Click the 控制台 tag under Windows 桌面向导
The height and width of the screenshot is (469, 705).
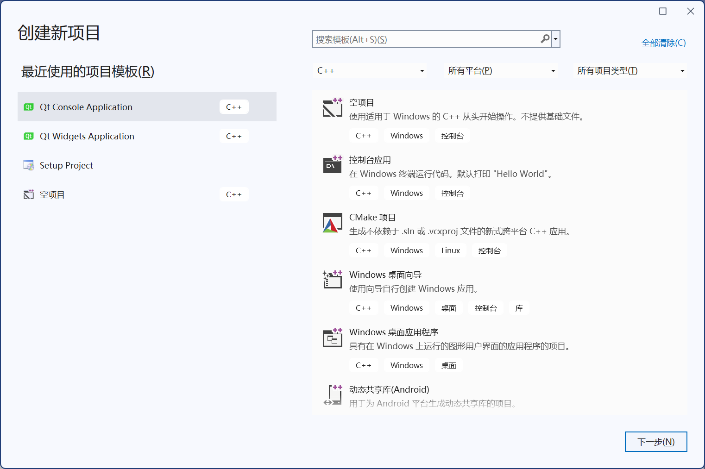pyautogui.click(x=486, y=308)
